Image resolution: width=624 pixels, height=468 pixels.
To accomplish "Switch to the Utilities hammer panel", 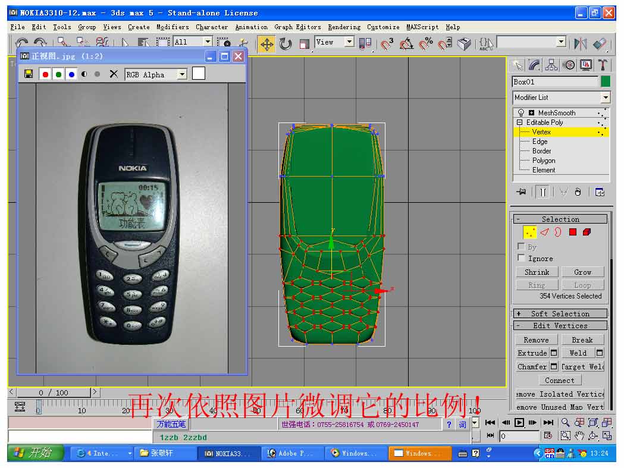I will point(603,65).
